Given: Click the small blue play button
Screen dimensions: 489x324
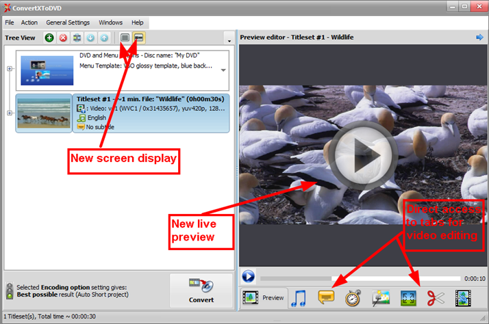Looking at the screenshot, I should tap(248, 276).
